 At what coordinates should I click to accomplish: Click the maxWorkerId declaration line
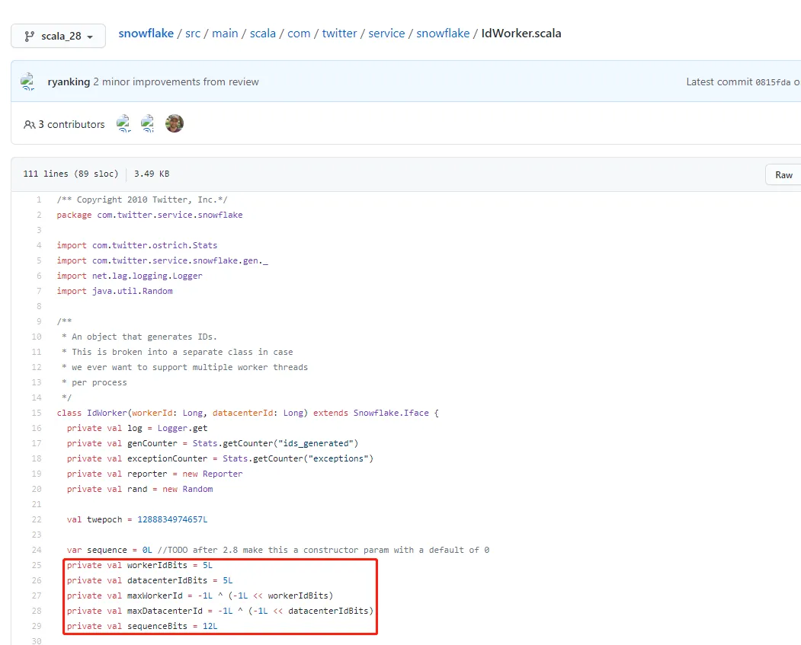coord(200,596)
